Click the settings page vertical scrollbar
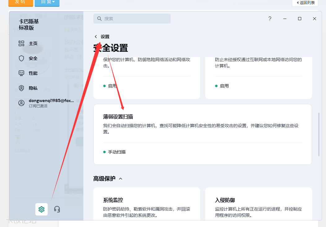 pyautogui.click(x=319, y=134)
